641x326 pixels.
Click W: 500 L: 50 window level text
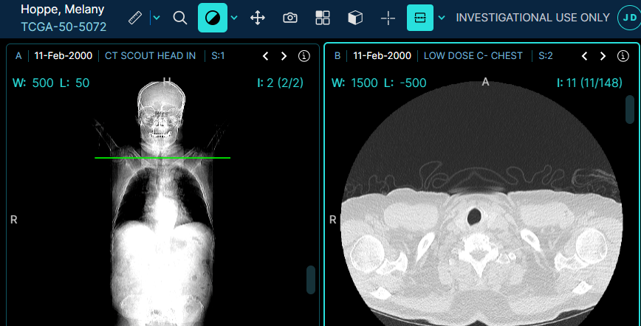pyautogui.click(x=51, y=83)
